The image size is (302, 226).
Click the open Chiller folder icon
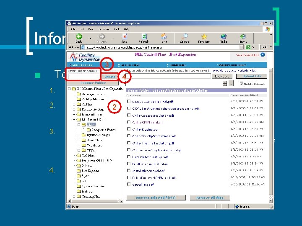83,125
